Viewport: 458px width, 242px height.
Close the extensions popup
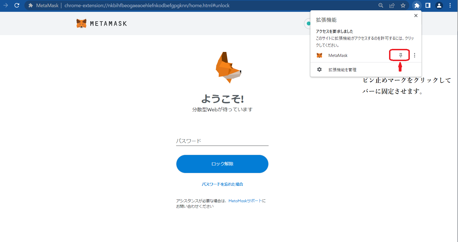click(x=416, y=15)
